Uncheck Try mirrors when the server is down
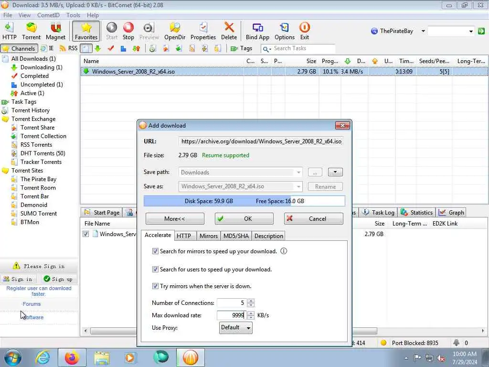This screenshot has width=489, height=367. point(155,286)
